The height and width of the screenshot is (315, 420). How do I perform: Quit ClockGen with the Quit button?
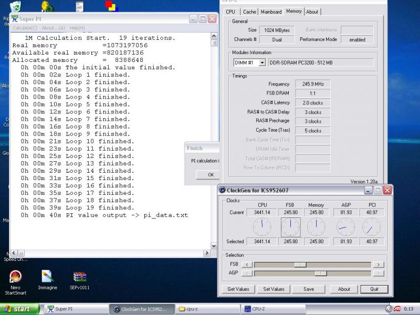[x=374, y=289]
